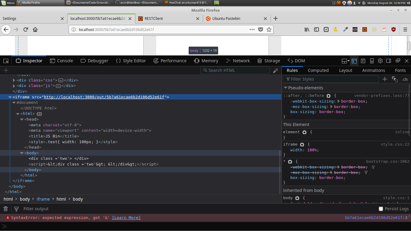Open style.css:22 source link
This screenshot has width=411, height=231.
pos(395,144)
